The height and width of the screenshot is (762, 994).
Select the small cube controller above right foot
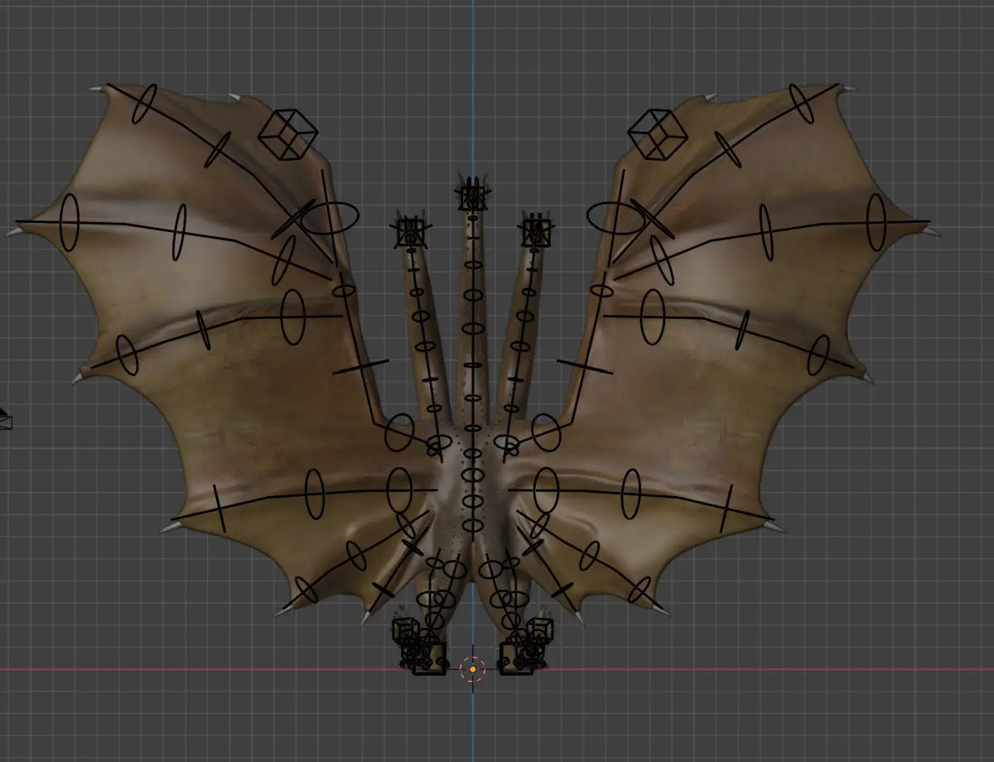pos(540,631)
